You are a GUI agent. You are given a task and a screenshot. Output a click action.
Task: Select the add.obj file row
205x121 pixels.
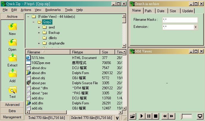pyautogui.click(x=74, y=108)
